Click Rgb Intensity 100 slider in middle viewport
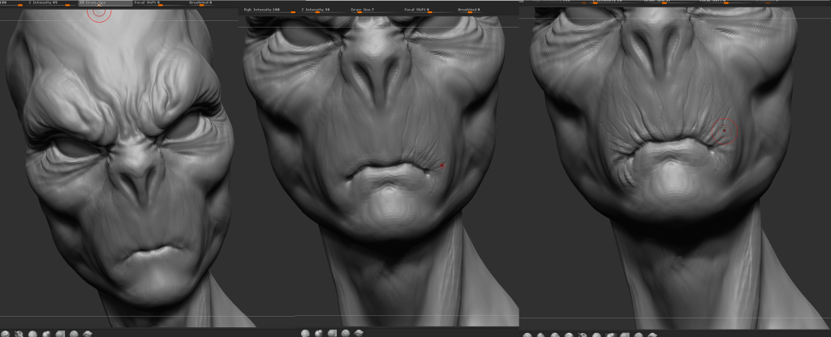This screenshot has width=831, height=337. (269, 10)
